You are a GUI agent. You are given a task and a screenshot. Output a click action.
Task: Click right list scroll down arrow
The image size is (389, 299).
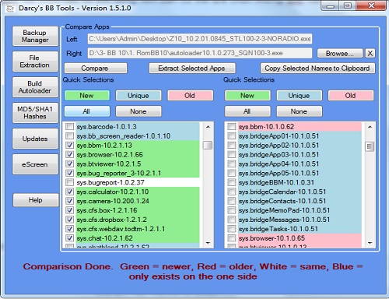(x=370, y=243)
